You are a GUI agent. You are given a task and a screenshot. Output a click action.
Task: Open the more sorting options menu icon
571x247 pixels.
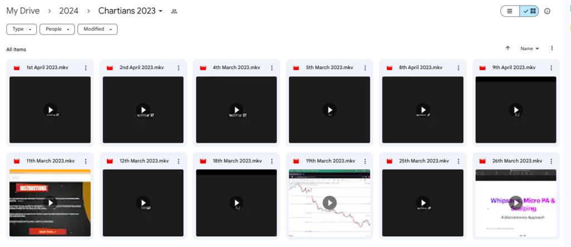(x=551, y=49)
